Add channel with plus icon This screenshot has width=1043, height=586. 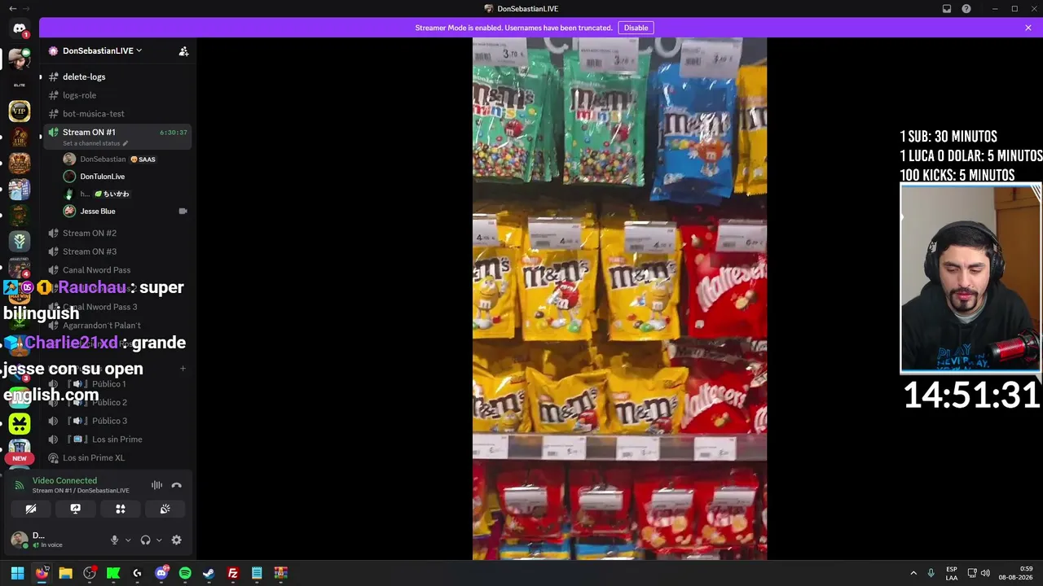tap(183, 369)
